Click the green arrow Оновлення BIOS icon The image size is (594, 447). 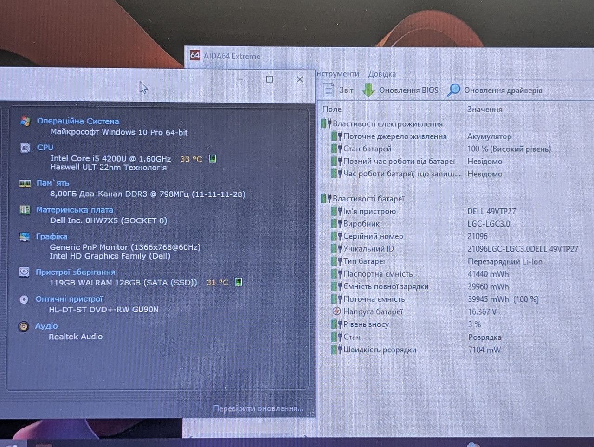(x=368, y=90)
